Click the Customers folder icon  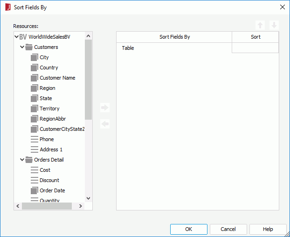pos(29,47)
